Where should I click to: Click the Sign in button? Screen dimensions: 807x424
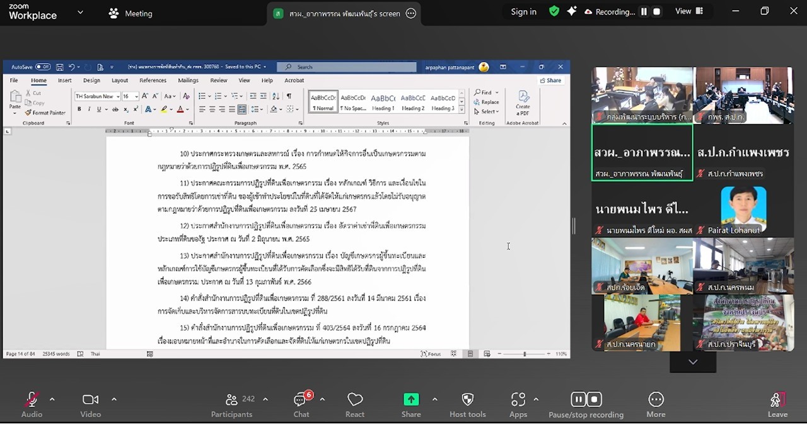(523, 11)
